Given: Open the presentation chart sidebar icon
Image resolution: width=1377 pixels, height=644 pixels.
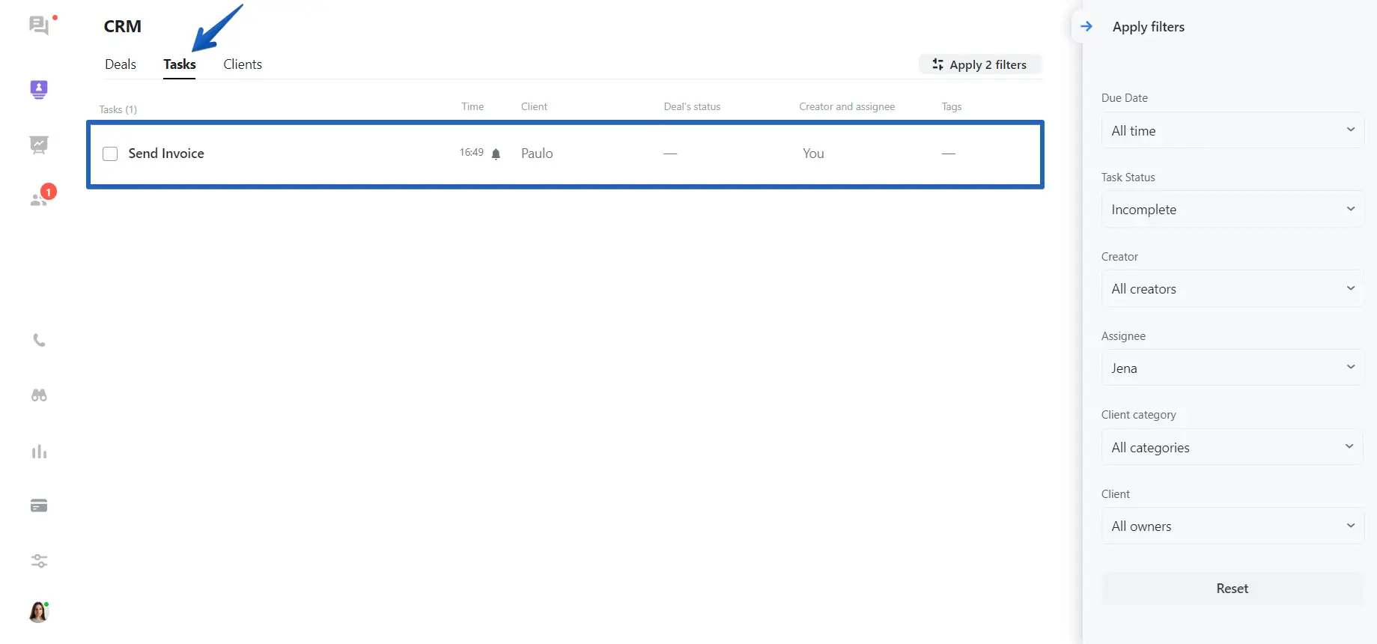Looking at the screenshot, I should pyautogui.click(x=39, y=145).
